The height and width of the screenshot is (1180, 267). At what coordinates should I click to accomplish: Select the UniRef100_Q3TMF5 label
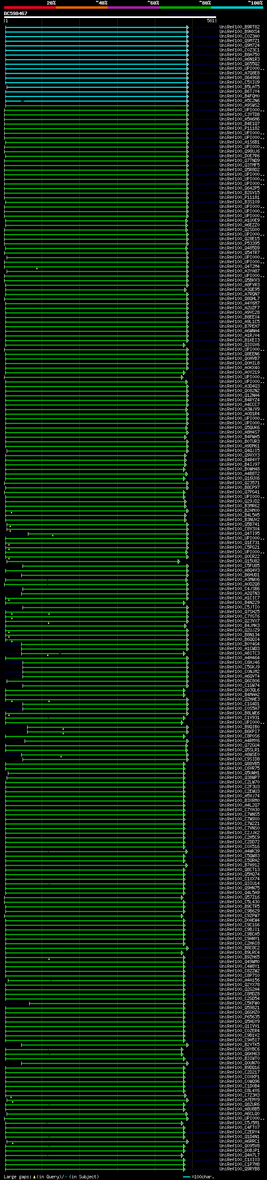239,165
